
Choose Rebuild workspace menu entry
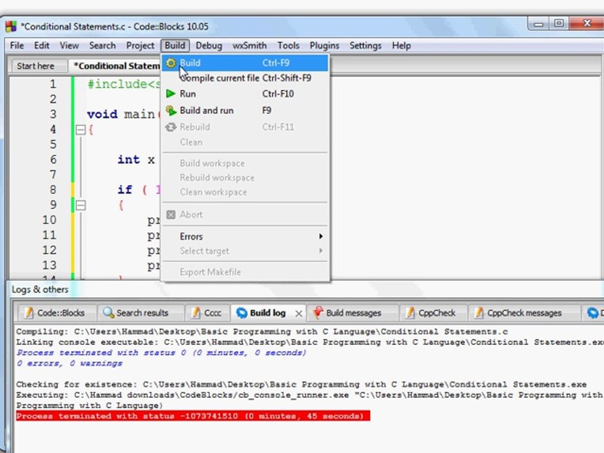[245, 177]
